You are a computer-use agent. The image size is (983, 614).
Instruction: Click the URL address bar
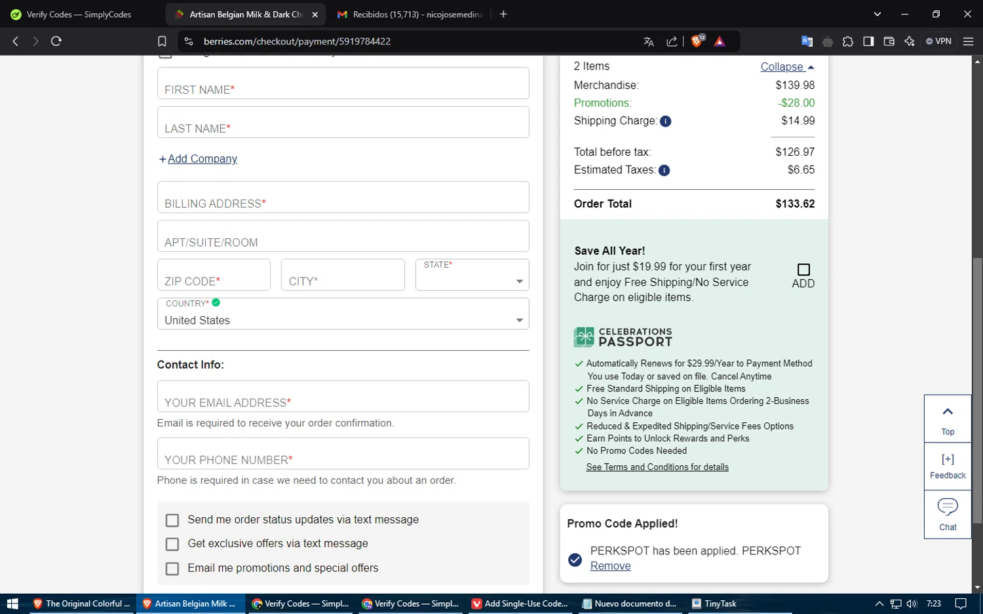[x=419, y=41]
